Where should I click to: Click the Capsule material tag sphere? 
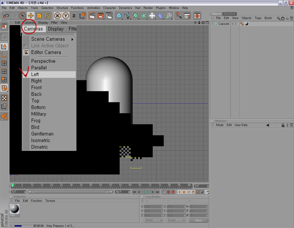[x=246, y=24]
